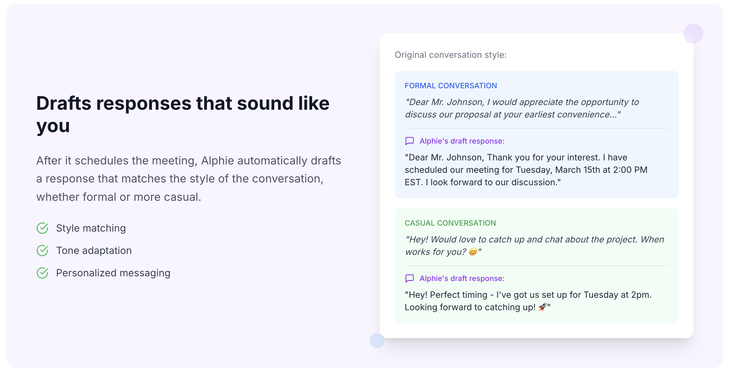Click the heading Drafts responses that sound like you
Viewport: 729px width, 373px height.
pos(183,114)
